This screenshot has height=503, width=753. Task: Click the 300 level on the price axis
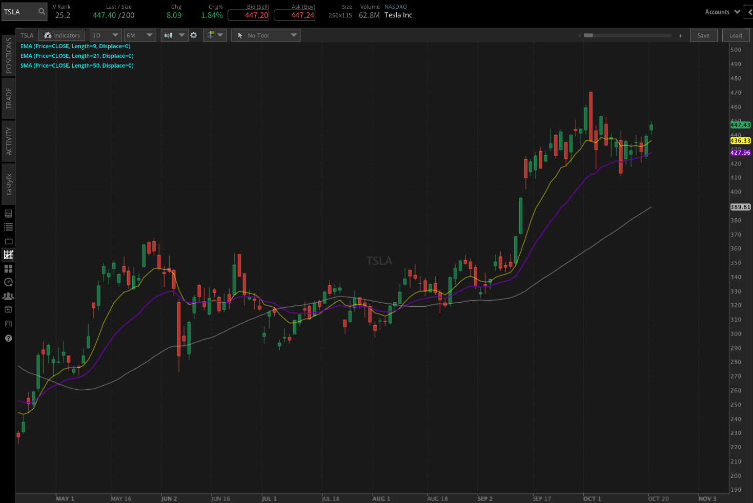736,333
